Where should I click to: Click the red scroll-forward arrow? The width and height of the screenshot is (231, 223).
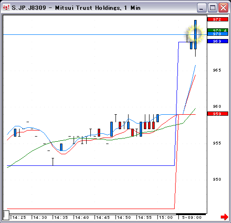click(224, 217)
